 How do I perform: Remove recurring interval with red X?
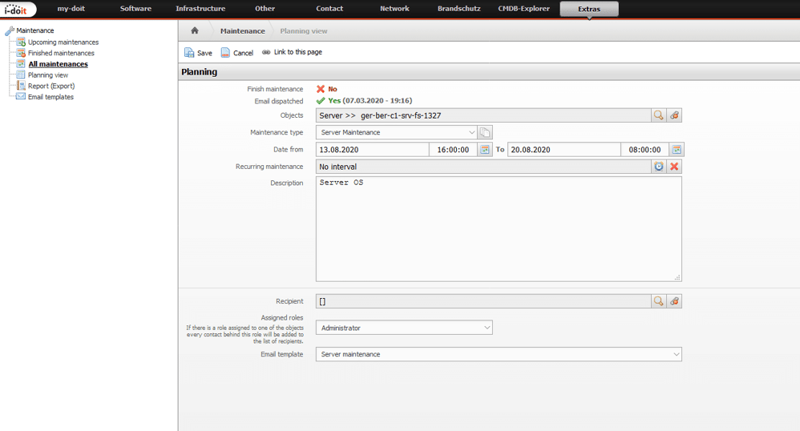click(674, 167)
